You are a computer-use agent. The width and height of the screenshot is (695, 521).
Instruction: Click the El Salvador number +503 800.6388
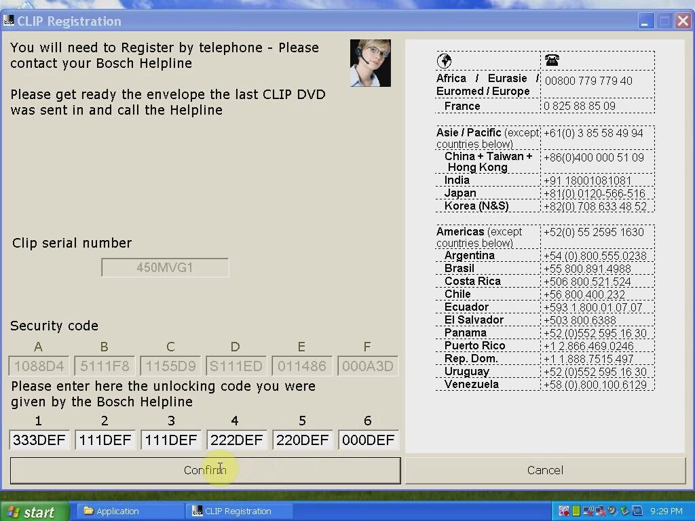(580, 320)
